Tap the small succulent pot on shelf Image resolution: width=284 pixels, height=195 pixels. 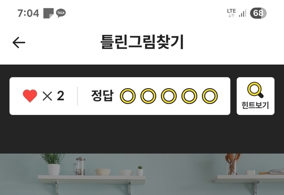(140, 171)
